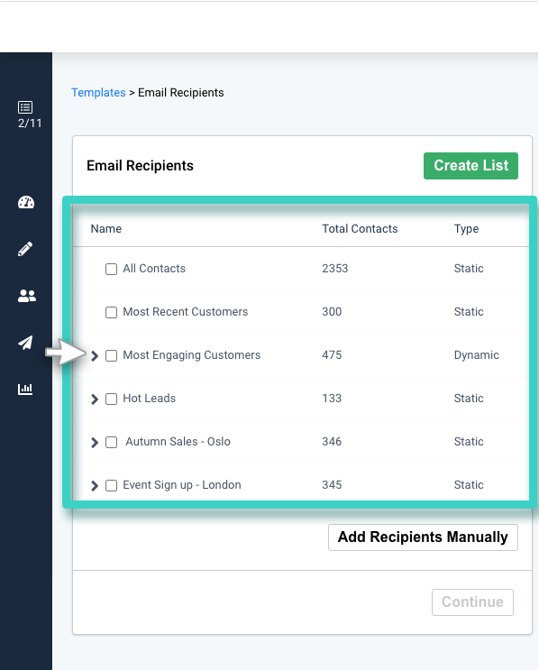Click Static type in All Contacts row
The height and width of the screenshot is (670, 539).
point(469,269)
